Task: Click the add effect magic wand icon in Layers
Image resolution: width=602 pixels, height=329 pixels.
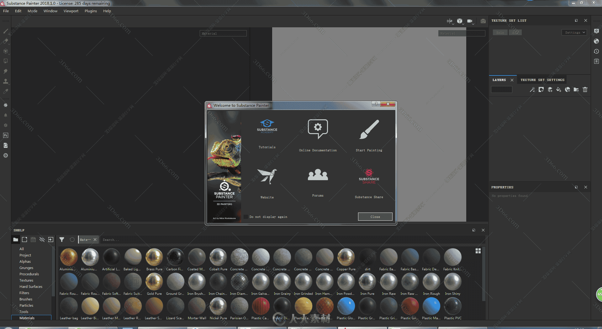Action: coord(532,90)
